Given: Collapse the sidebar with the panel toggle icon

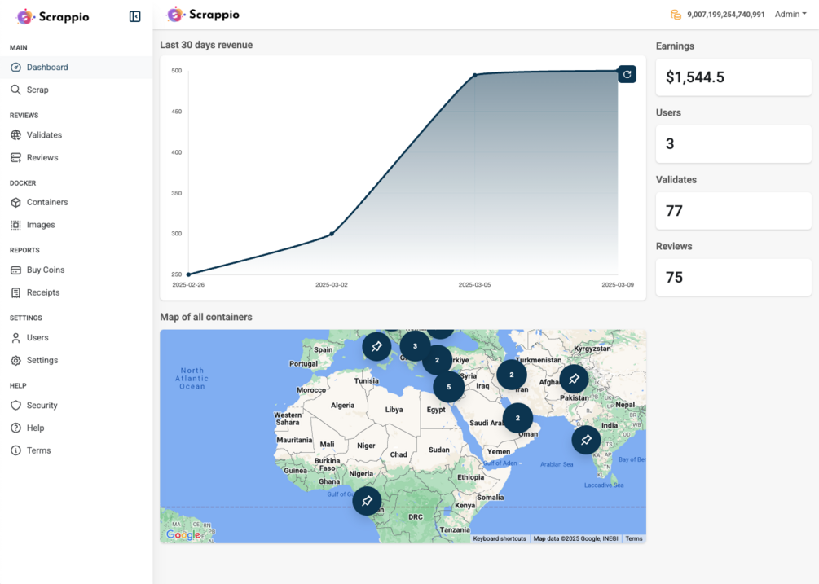Looking at the screenshot, I should [134, 17].
